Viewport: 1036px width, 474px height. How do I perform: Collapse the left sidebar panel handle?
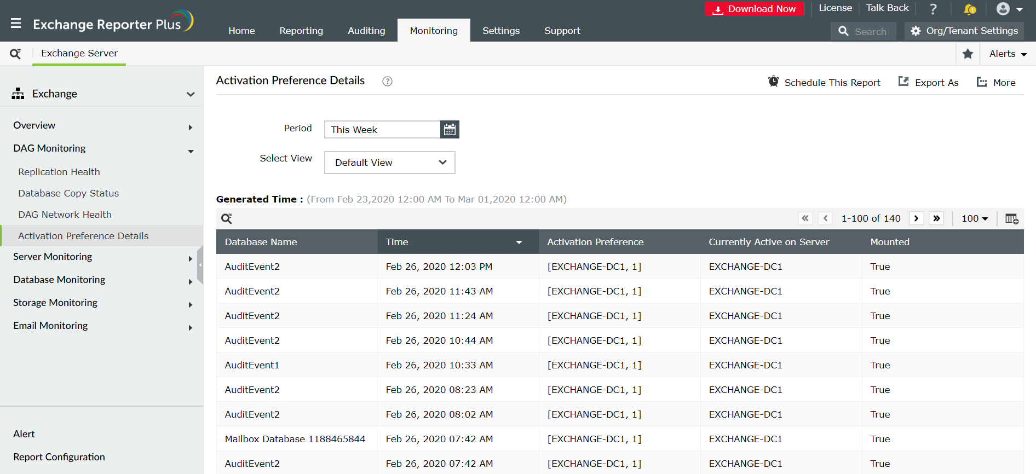200,265
